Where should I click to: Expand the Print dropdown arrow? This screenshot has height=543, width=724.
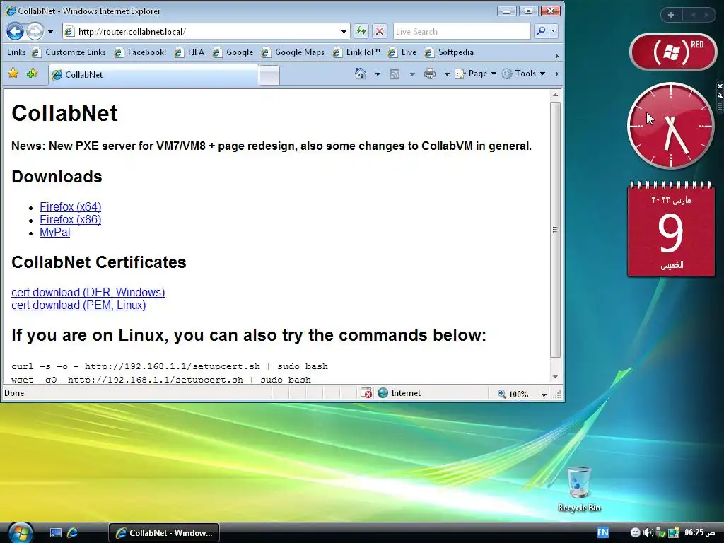pos(447,74)
